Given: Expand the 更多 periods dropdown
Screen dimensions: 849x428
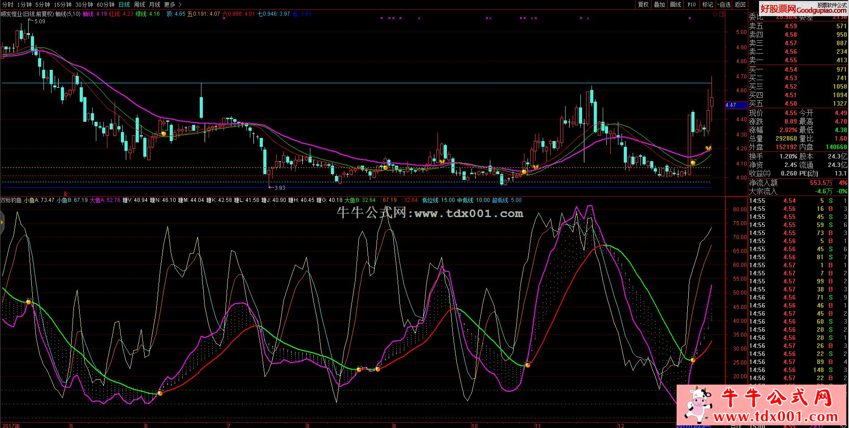Looking at the screenshot, I should (172, 4).
